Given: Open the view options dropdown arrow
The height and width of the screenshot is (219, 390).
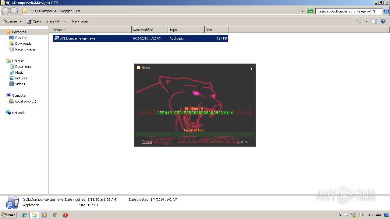Looking at the screenshot, I should (366, 21).
